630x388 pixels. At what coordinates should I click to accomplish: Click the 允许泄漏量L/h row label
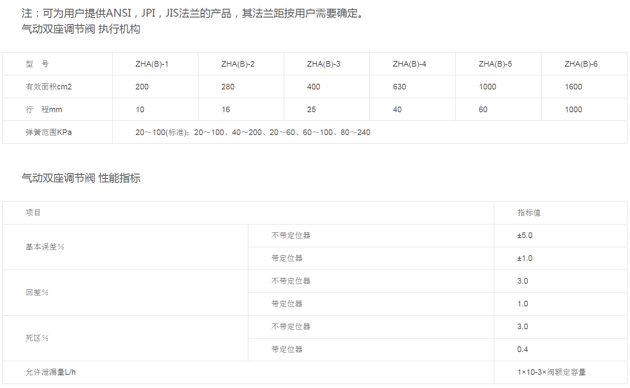coord(50,372)
